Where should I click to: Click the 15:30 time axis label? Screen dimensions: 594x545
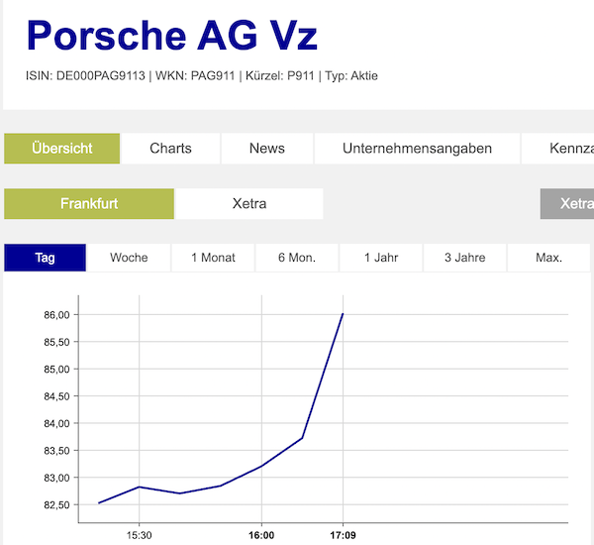coord(139,535)
